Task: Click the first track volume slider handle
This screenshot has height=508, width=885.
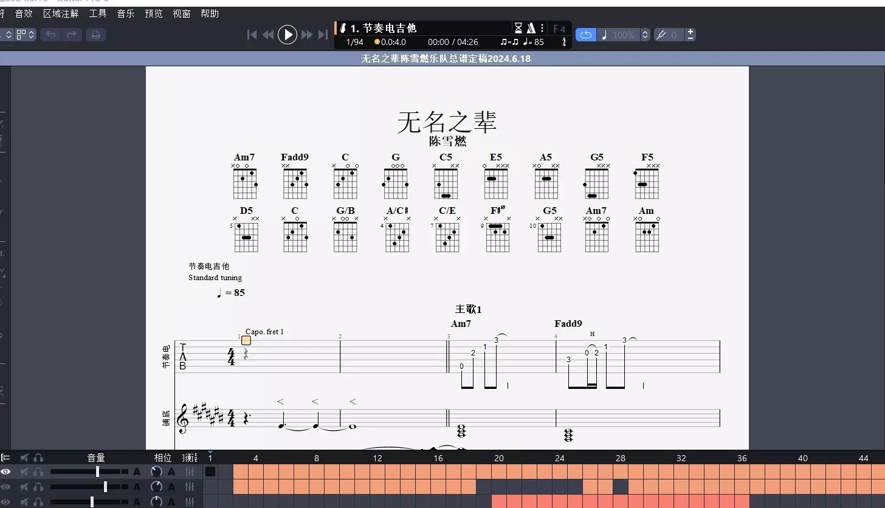Action: pyautogui.click(x=97, y=472)
